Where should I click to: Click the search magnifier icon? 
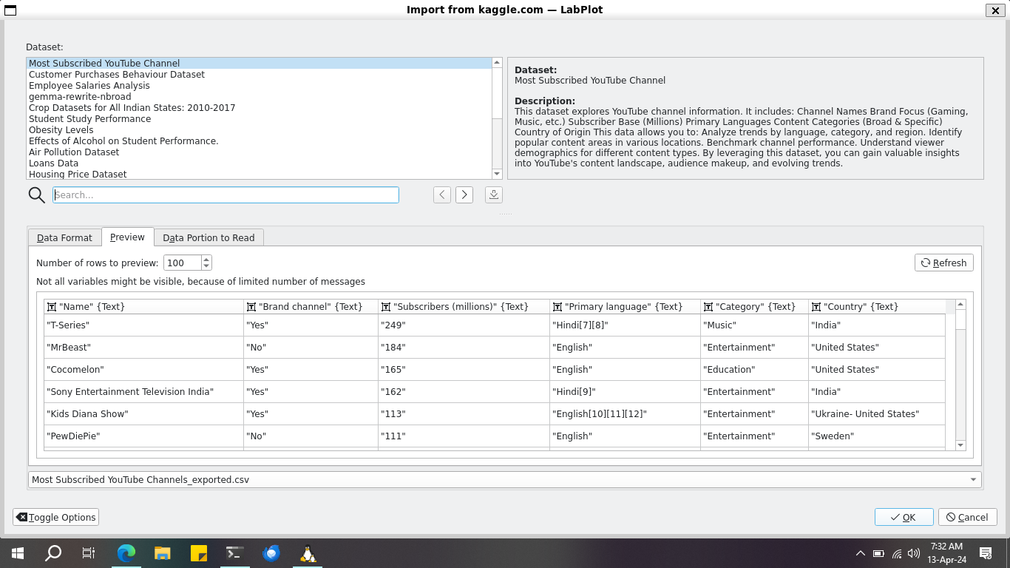coord(37,195)
